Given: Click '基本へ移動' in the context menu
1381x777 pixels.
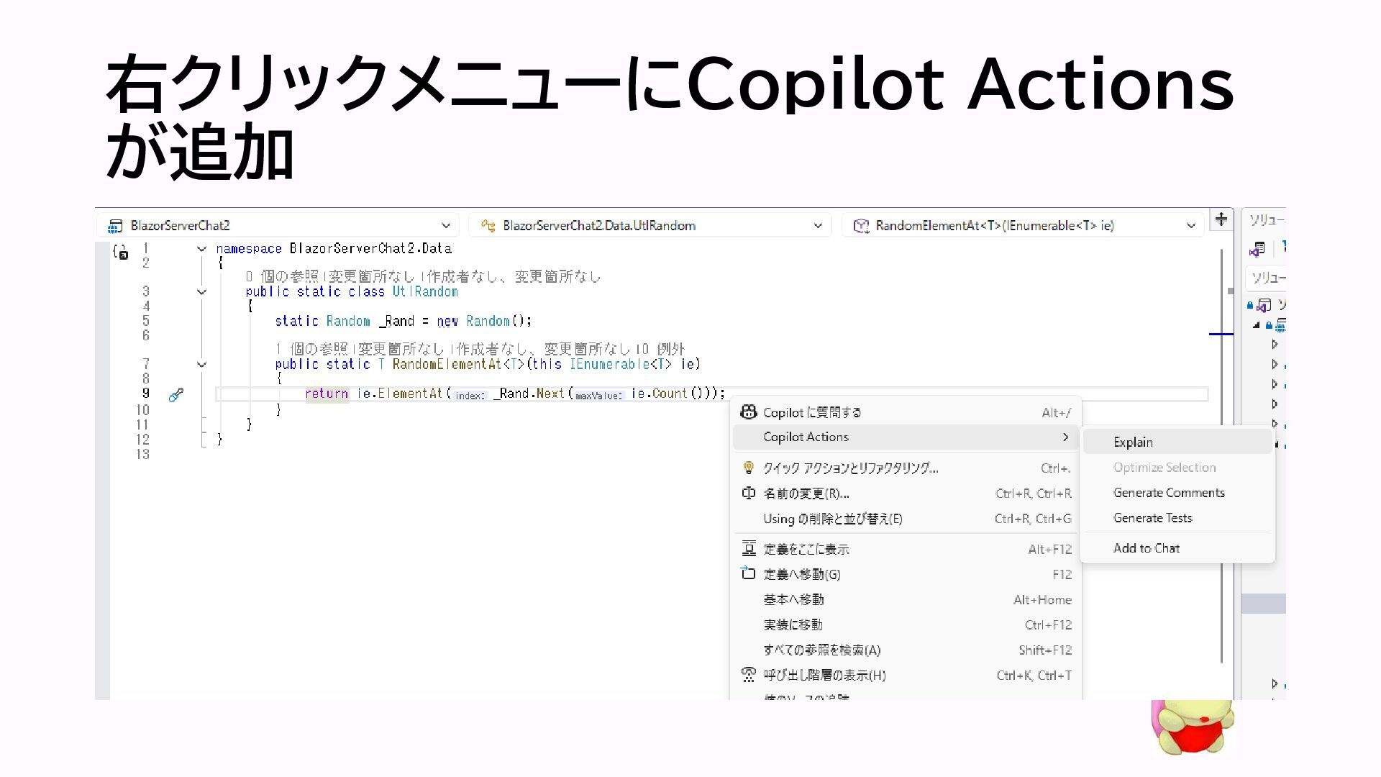Looking at the screenshot, I should coord(906,599).
